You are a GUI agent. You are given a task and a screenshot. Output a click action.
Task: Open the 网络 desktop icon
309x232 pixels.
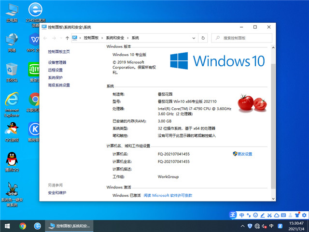(12, 43)
